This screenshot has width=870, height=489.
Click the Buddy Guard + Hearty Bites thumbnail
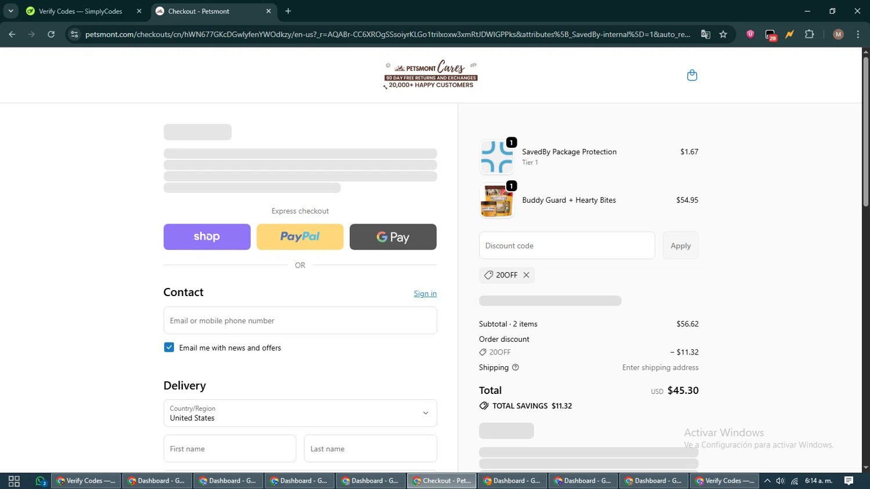pos(497,200)
